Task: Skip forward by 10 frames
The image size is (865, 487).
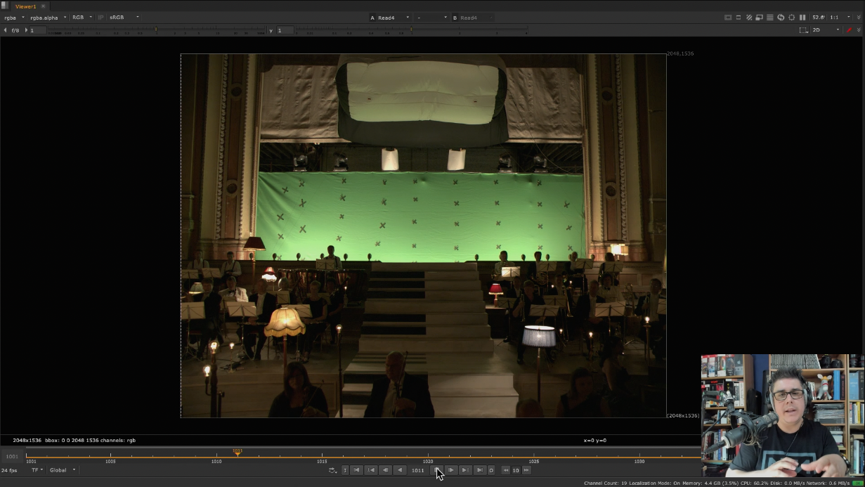Action: point(526,470)
